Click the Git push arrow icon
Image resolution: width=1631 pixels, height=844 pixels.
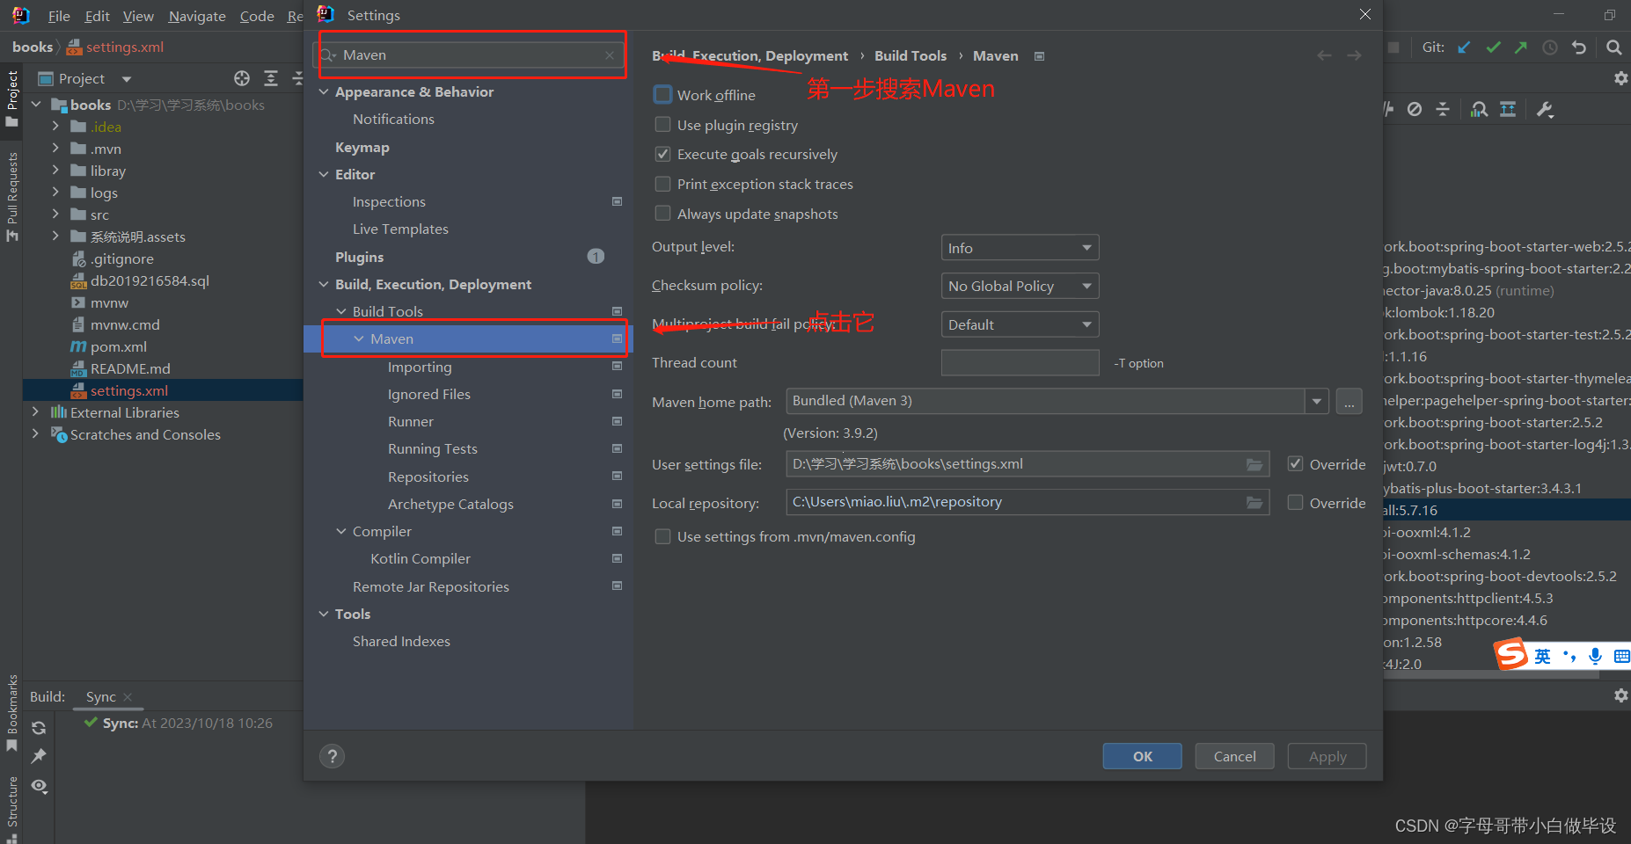1521,47
